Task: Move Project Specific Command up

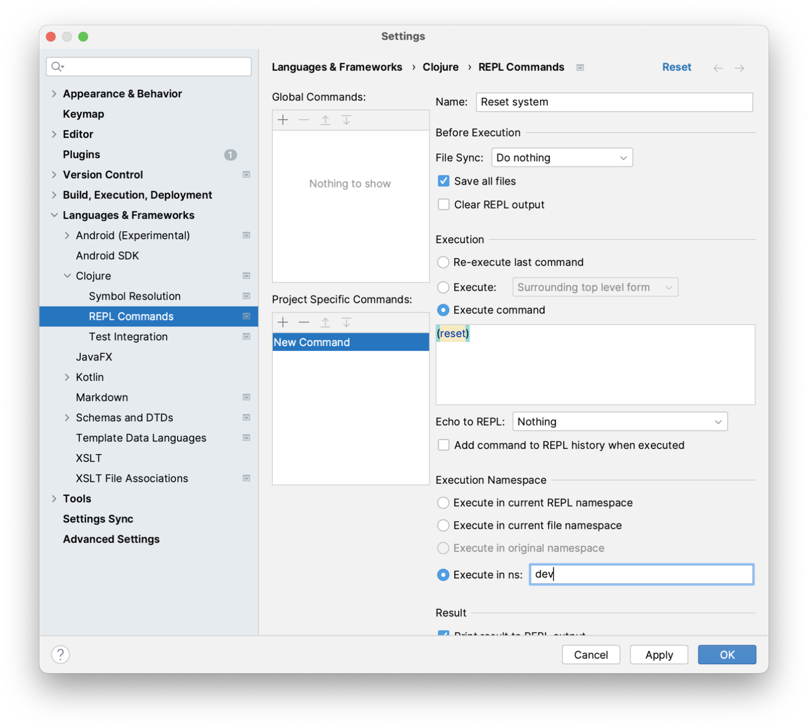Action: pyautogui.click(x=325, y=322)
